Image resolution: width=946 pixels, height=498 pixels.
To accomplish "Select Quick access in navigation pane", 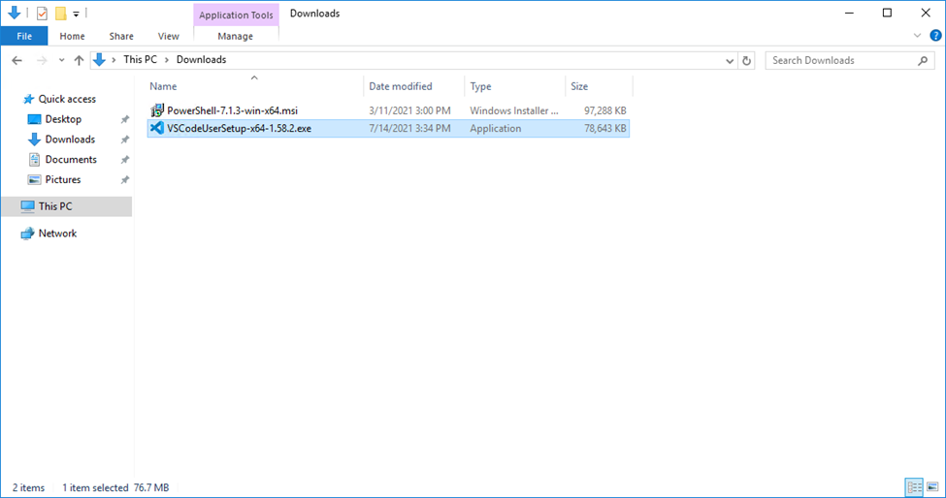I will (67, 99).
